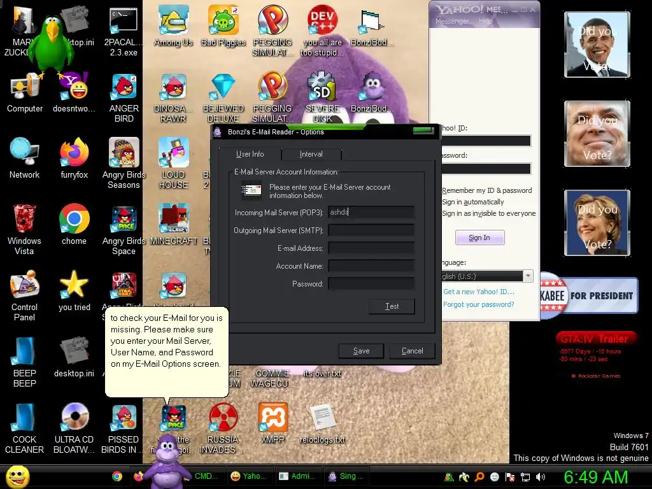Viewport: 652px width, 489px height.
Task: Select the 2PACAL 2.3.exe desktop icon
Action: 124,30
